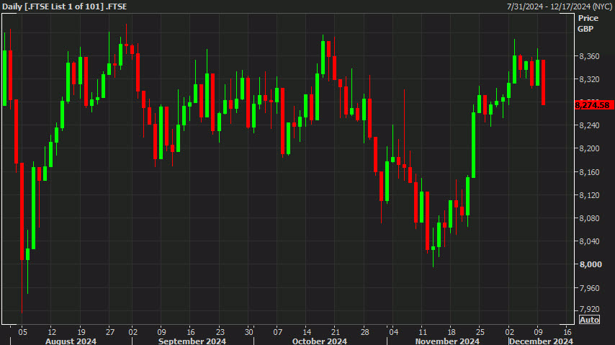The image size is (615, 345).
Task: Select the August 2024 month label
Action: point(71,341)
